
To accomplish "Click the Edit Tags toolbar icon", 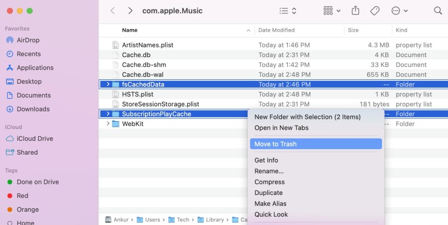I will [375, 11].
